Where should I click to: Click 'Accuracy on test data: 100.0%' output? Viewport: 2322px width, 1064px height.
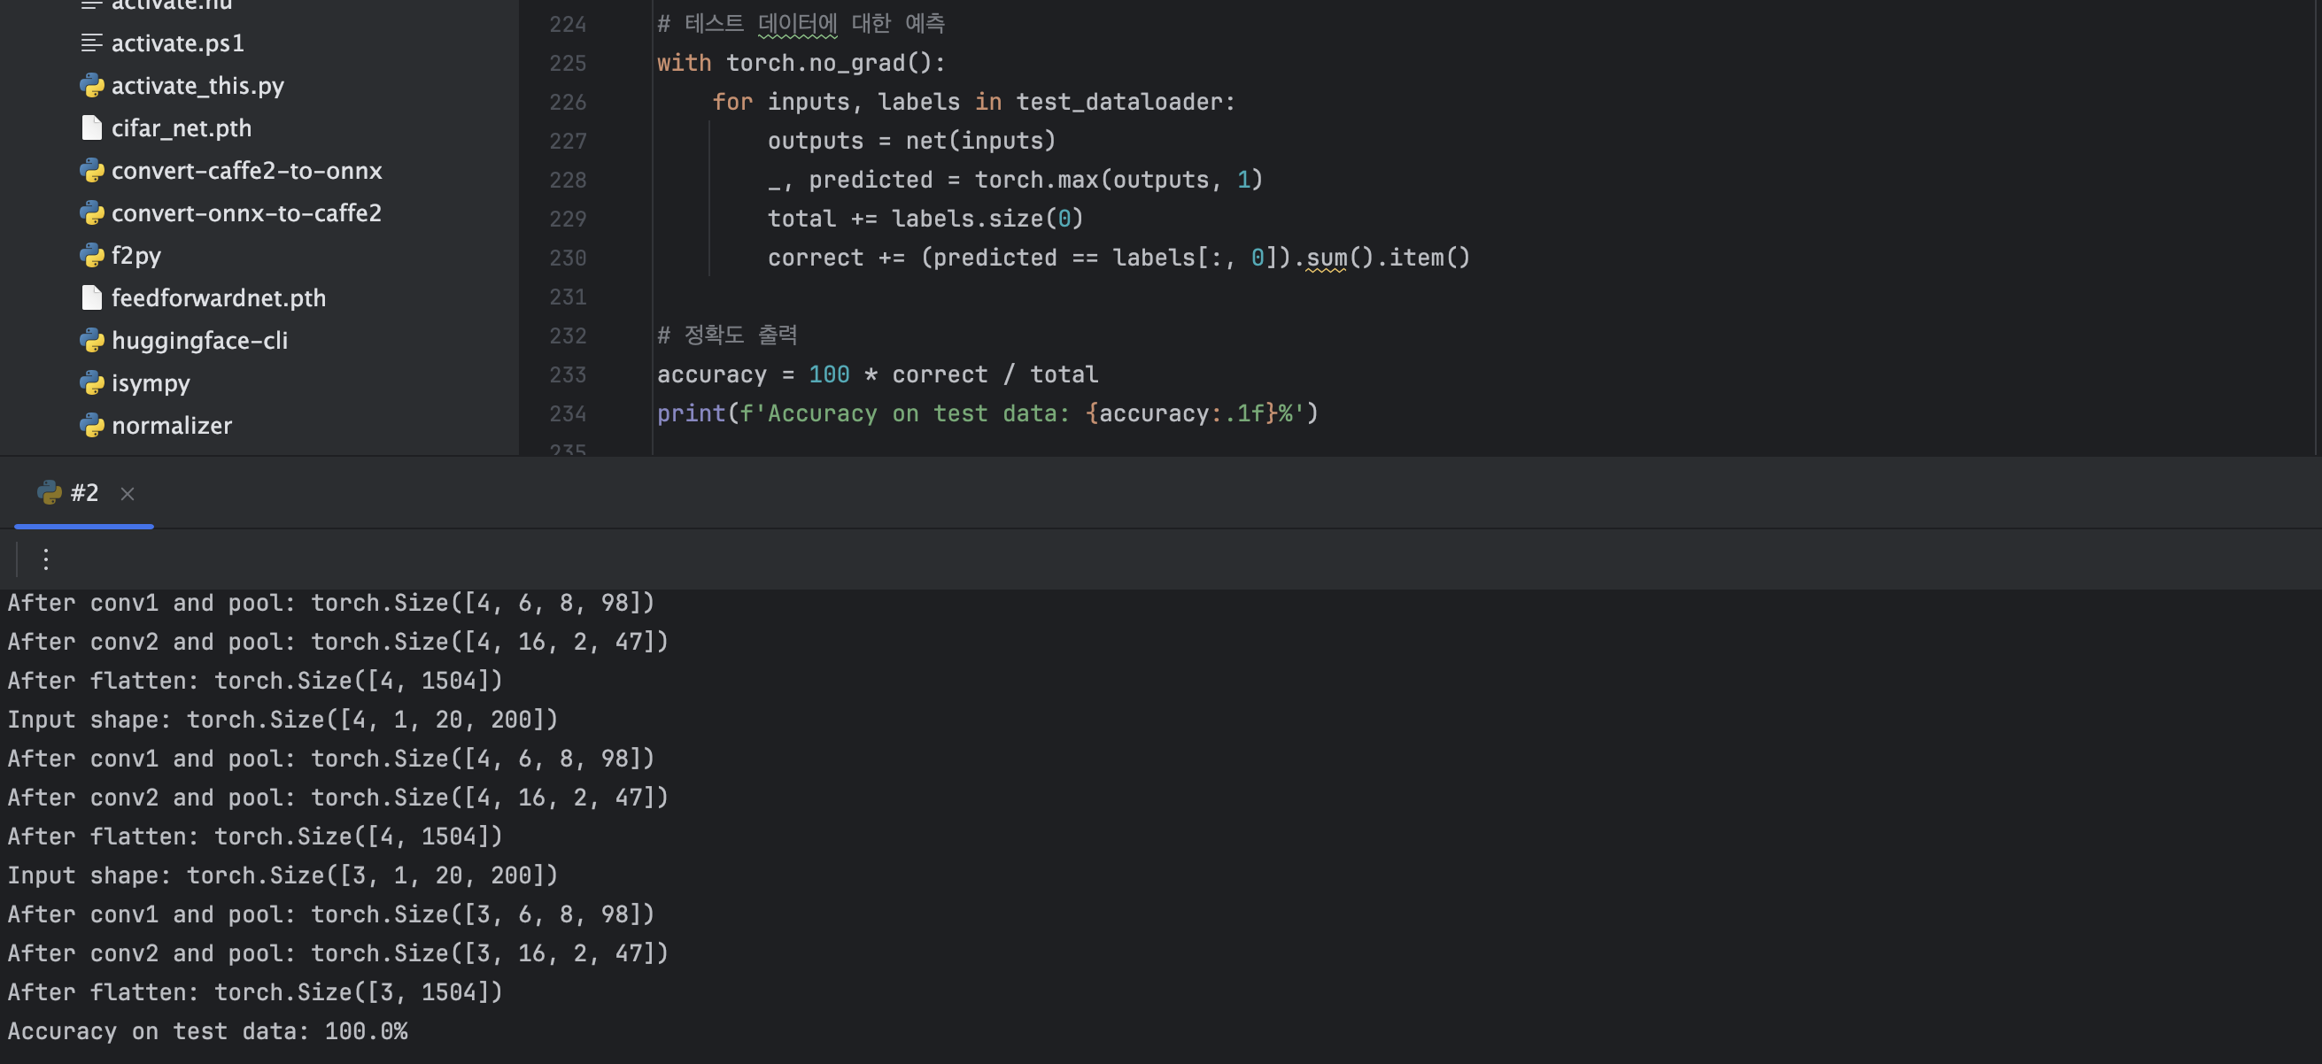click(207, 1030)
